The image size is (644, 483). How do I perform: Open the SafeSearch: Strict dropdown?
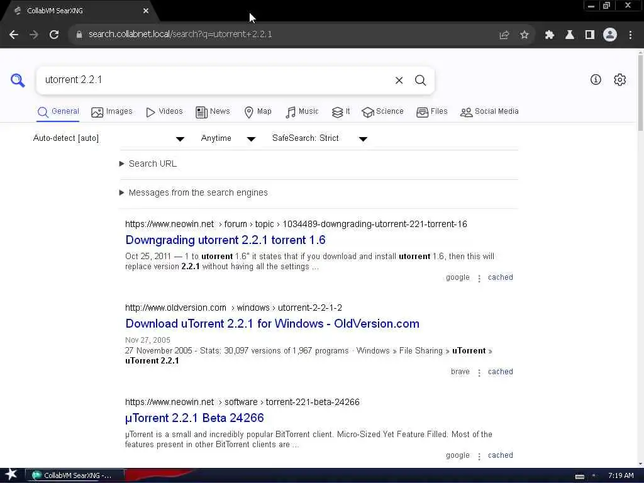point(319,138)
